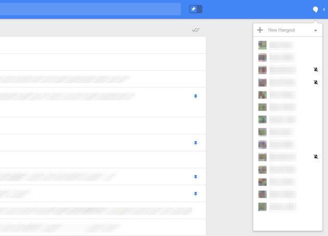328x236 pixels.
Task: Click the plus icon beside New Hangout
Action: point(260,30)
